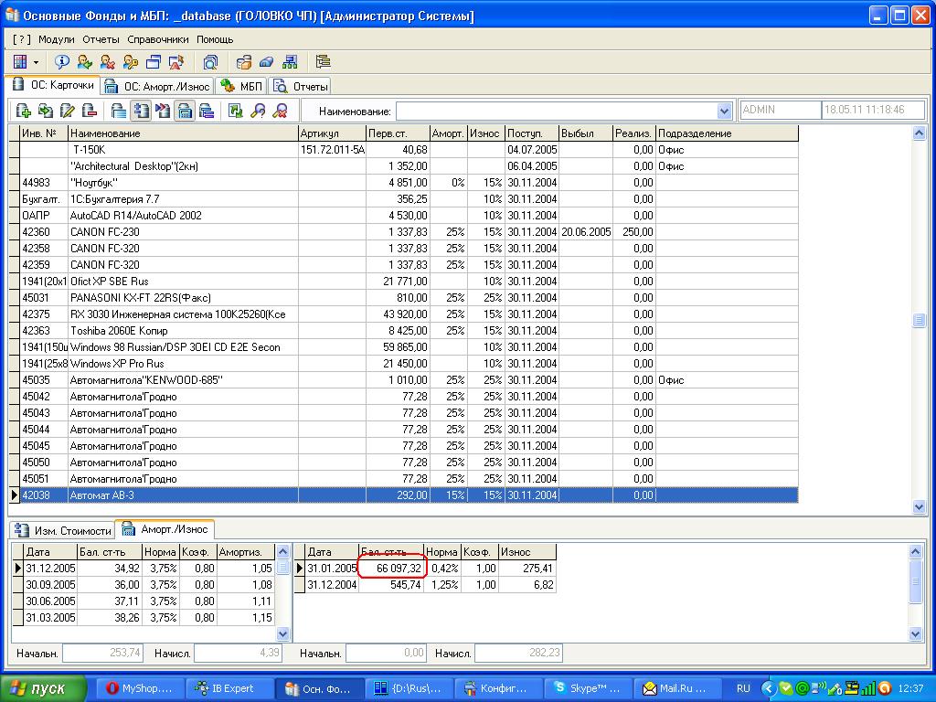Click the cancel search icon with red X
Screen dimensions: 936x702
pyautogui.click(x=281, y=111)
